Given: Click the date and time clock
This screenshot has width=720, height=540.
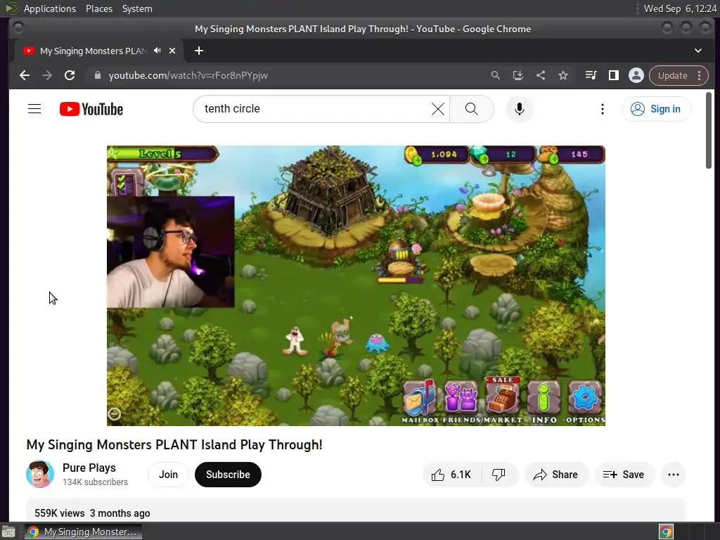Looking at the screenshot, I should pyautogui.click(x=680, y=8).
